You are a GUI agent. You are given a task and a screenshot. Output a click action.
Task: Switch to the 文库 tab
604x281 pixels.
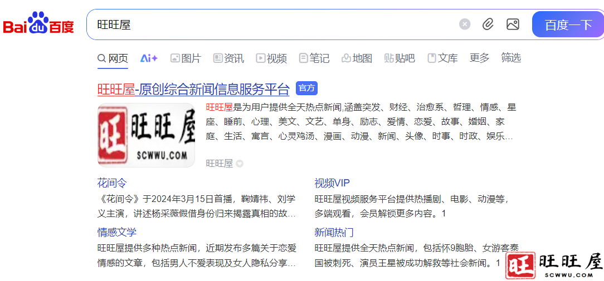[x=442, y=58]
